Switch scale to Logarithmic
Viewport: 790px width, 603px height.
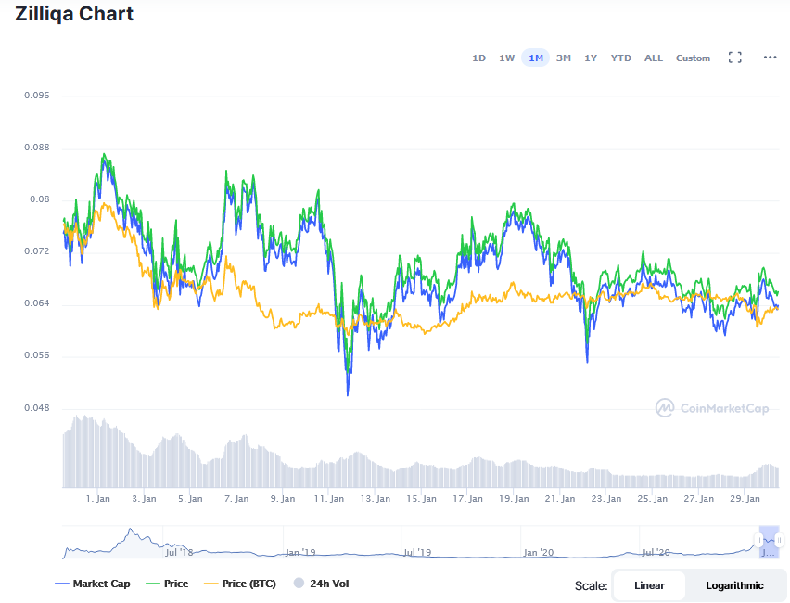click(734, 585)
